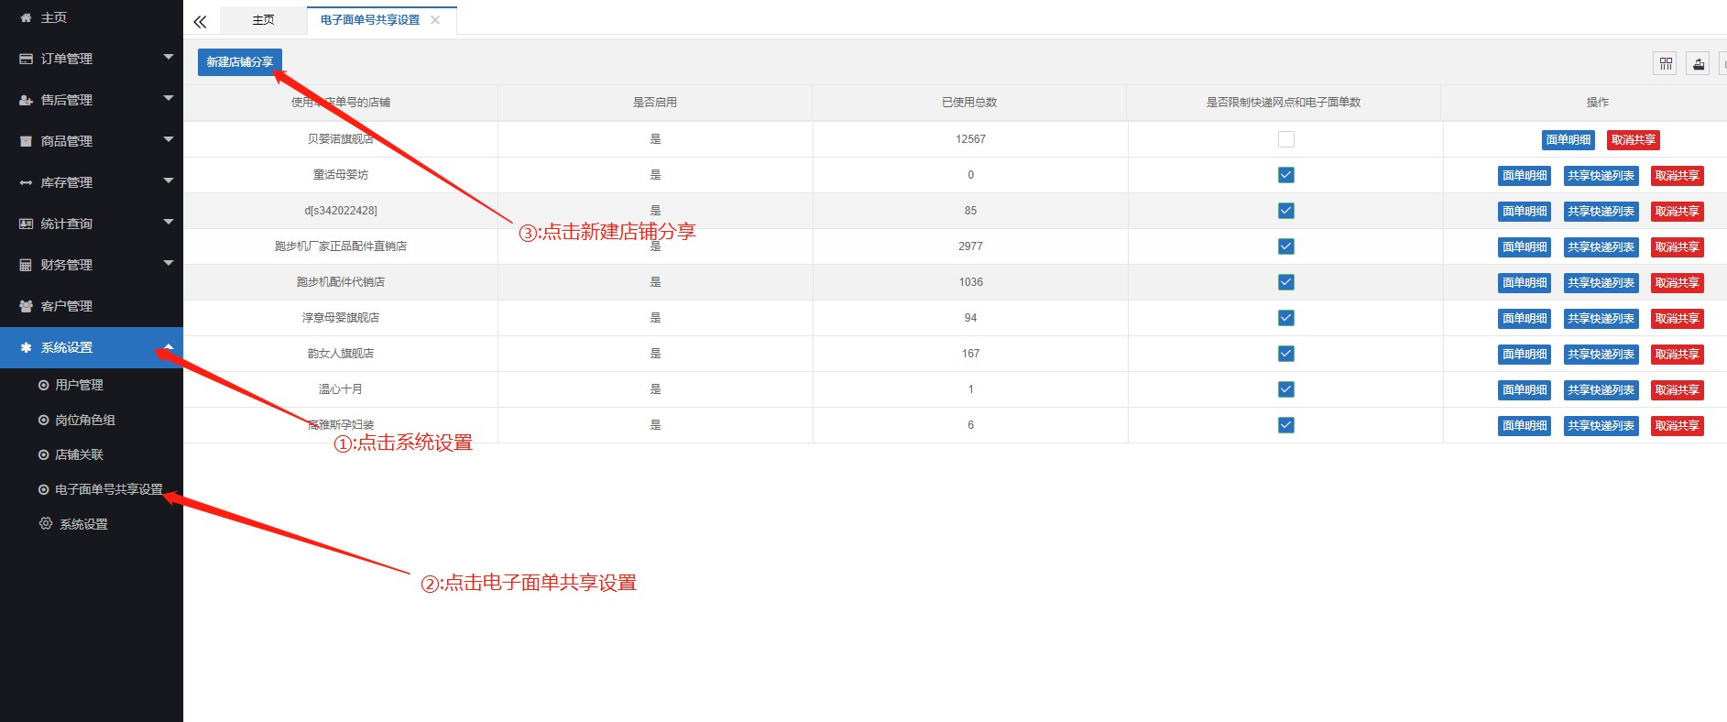Click the export folder icon in toolbar

pyautogui.click(x=1698, y=63)
